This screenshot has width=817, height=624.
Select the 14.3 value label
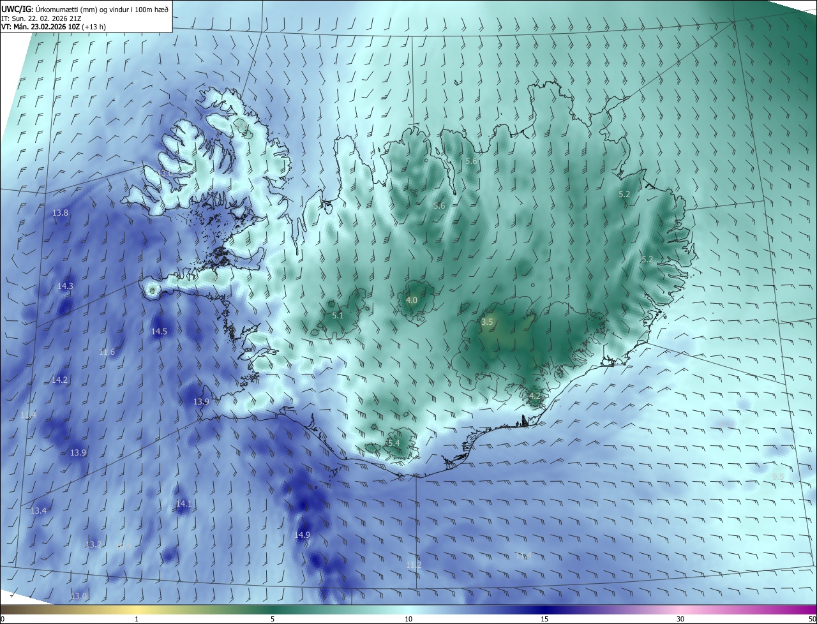coord(65,286)
